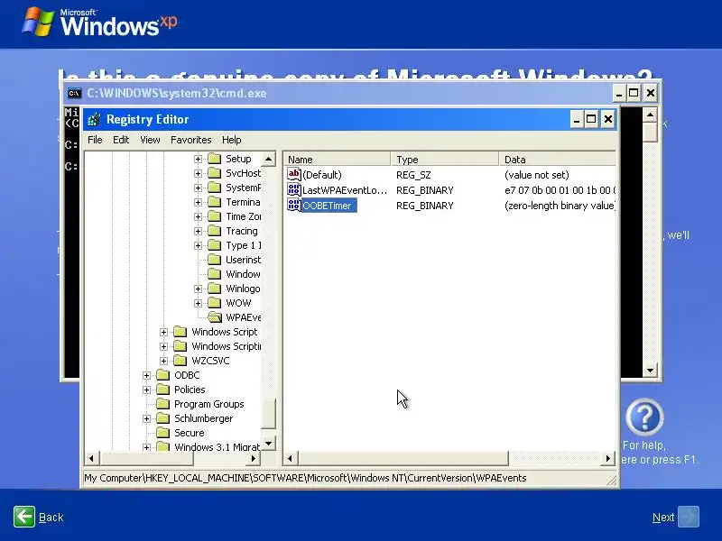Click cmd.exe window scroll up arrow

pyautogui.click(x=650, y=115)
